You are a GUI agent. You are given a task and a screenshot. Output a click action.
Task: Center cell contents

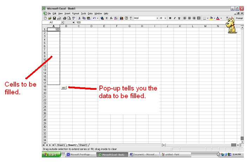pos(189,18)
